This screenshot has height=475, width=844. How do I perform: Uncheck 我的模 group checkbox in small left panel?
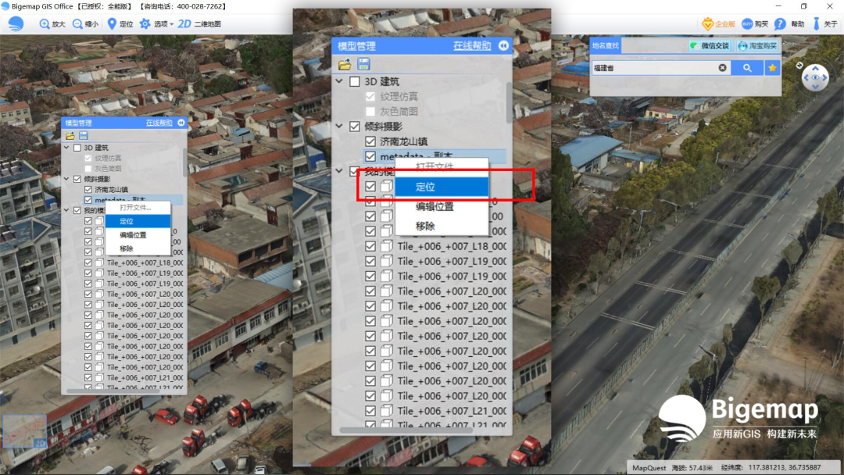coord(77,210)
